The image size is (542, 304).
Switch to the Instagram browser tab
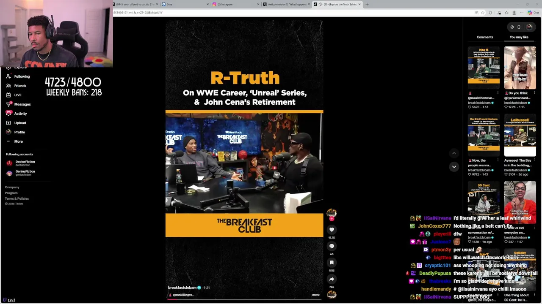(235, 4)
